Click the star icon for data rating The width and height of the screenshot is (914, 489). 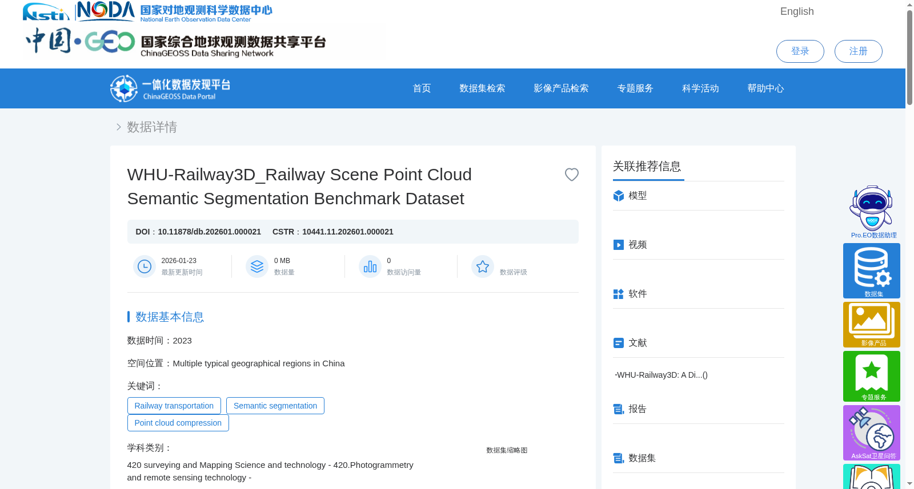click(x=483, y=266)
